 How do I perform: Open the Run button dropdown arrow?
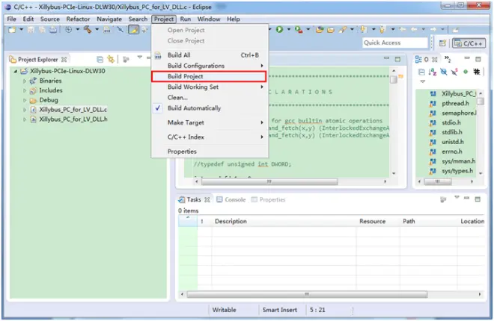[289, 30]
